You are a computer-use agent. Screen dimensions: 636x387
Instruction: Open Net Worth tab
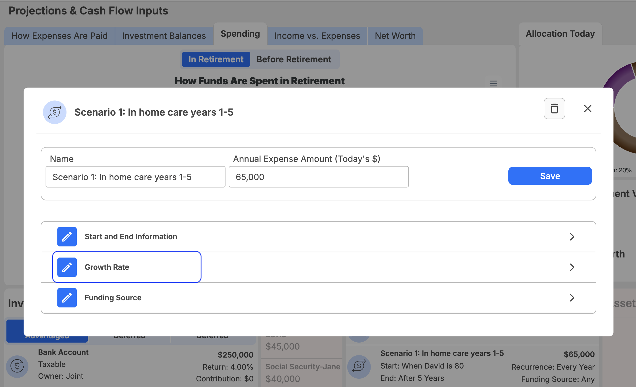point(395,36)
